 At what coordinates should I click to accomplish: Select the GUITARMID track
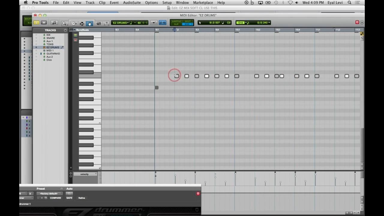pyautogui.click(x=53, y=54)
